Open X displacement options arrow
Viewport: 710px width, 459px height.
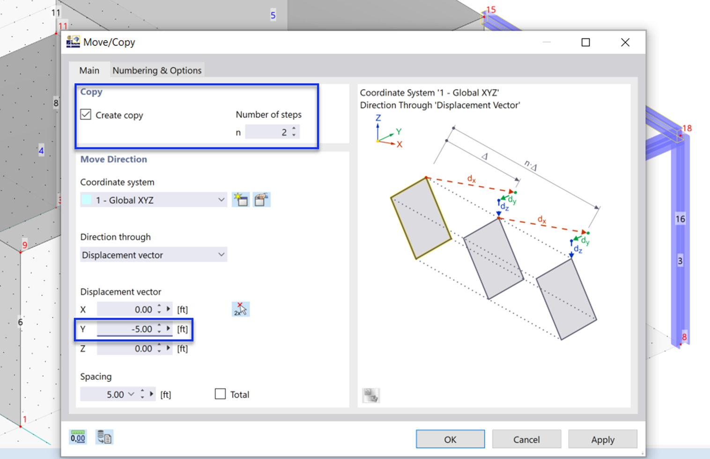pyautogui.click(x=169, y=309)
